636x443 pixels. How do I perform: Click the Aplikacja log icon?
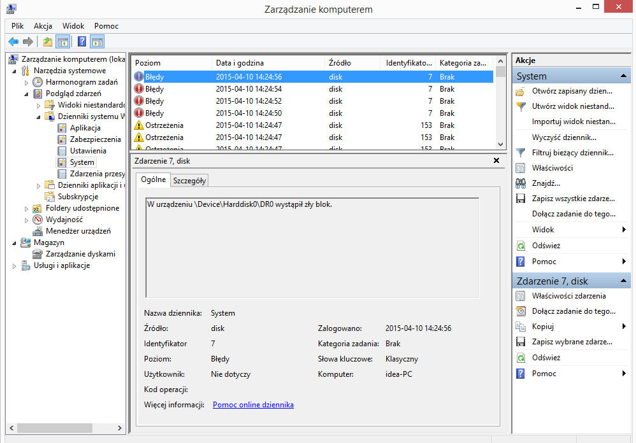coord(62,128)
